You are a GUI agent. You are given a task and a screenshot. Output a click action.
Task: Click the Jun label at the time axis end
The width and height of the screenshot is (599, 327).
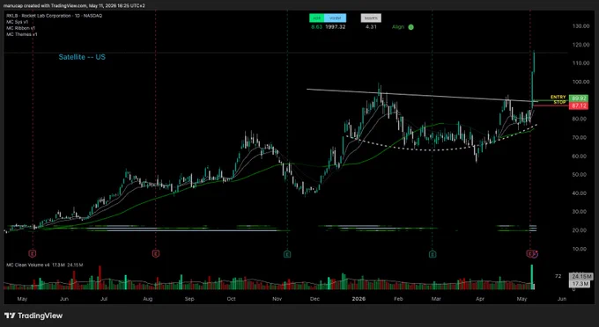click(x=562, y=299)
